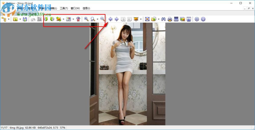This screenshot has width=255, height=130.
Task: Click the Red-eye correction icon
Action: (x=78, y=19)
